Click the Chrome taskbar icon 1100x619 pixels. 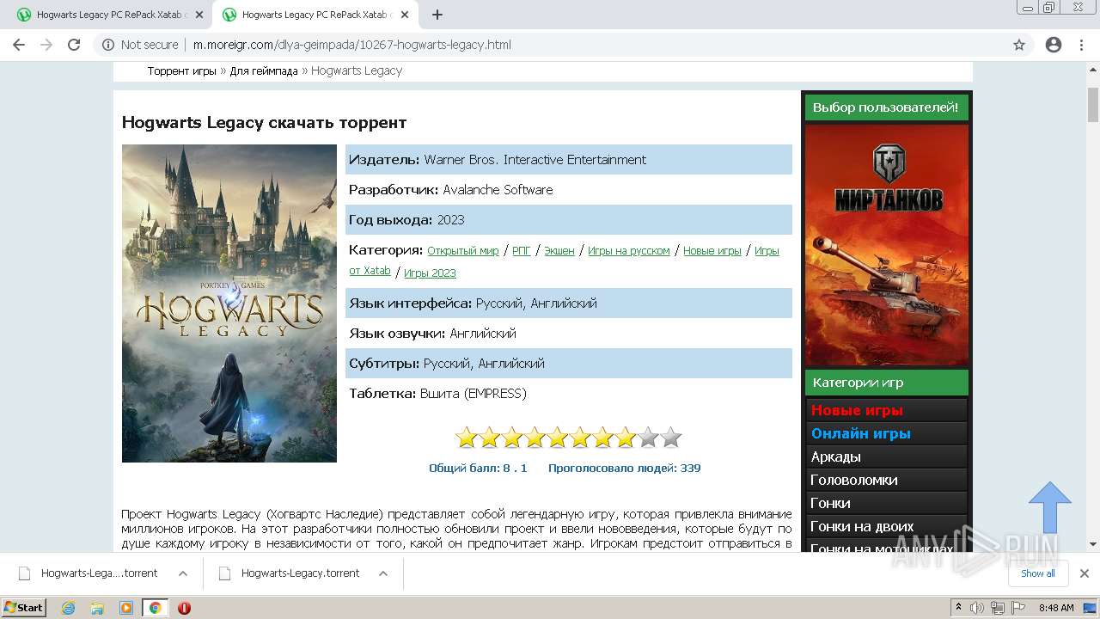coord(155,608)
